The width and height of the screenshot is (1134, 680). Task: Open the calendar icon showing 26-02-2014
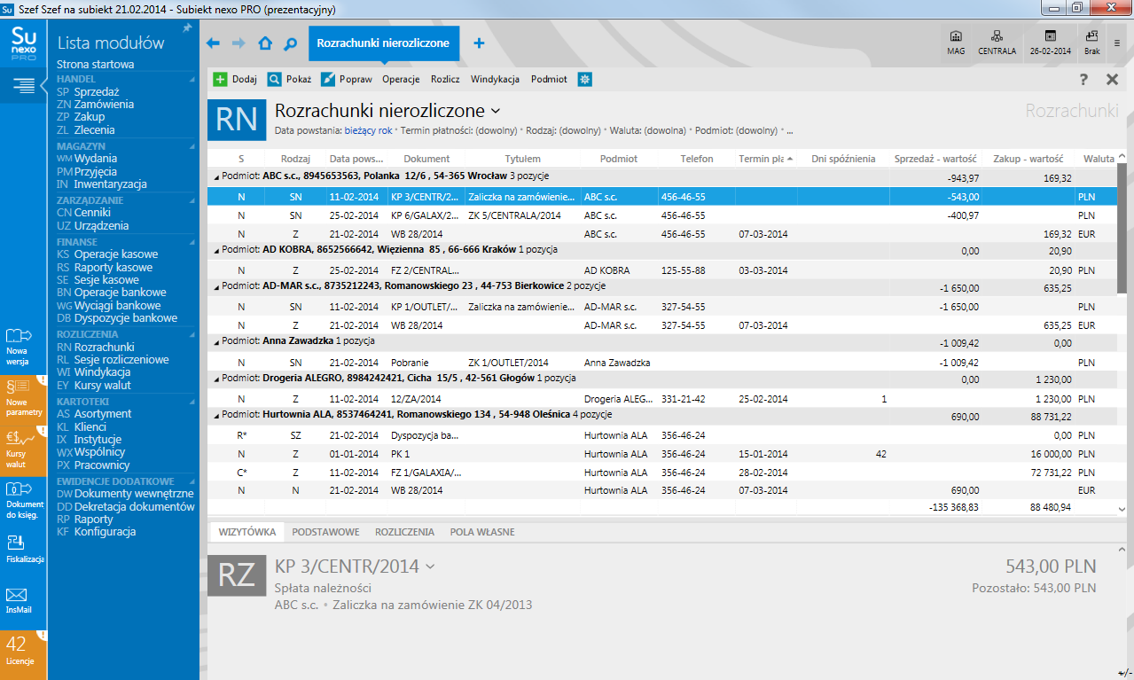(1052, 43)
